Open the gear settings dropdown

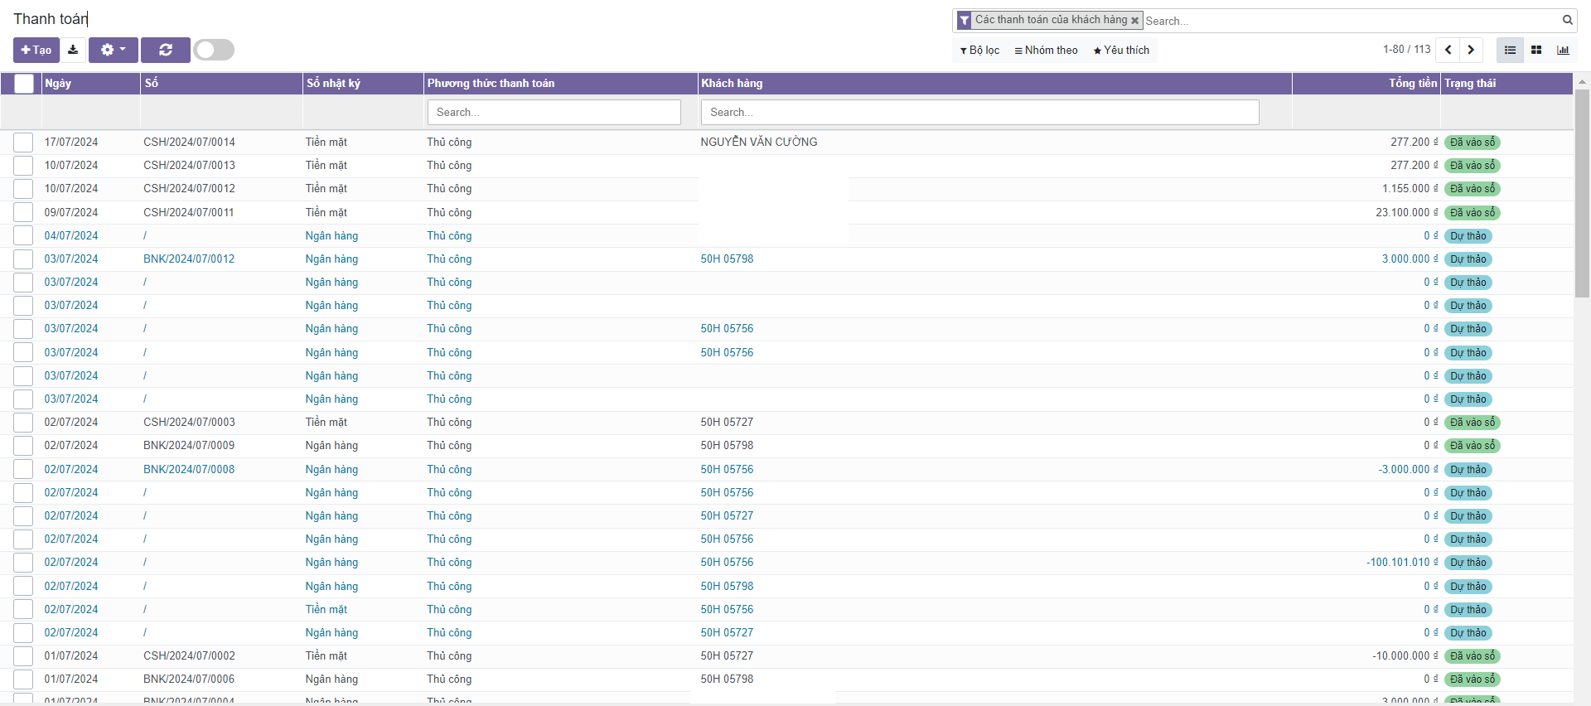[x=114, y=50]
